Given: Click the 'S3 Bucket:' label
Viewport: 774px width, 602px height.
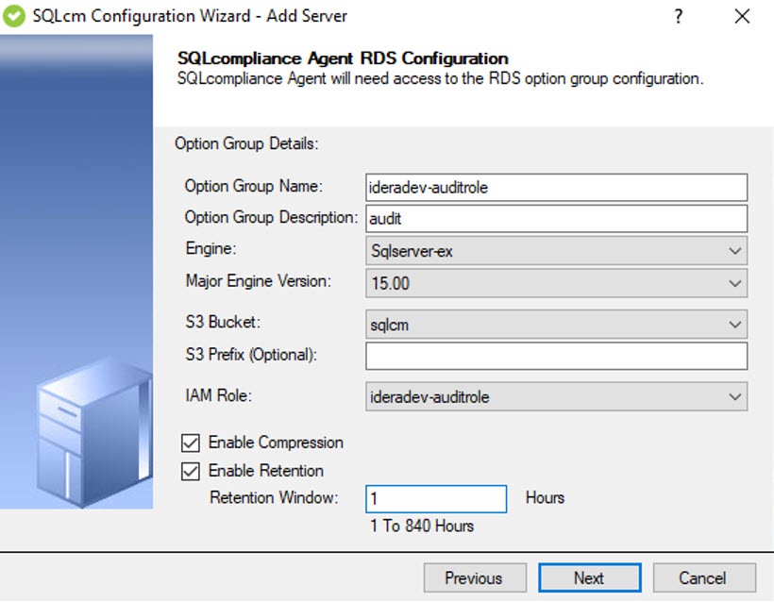Looking at the screenshot, I should pyautogui.click(x=223, y=322).
